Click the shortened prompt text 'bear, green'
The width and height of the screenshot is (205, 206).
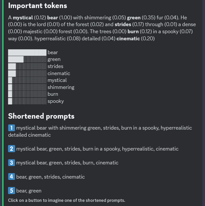(x=29, y=191)
